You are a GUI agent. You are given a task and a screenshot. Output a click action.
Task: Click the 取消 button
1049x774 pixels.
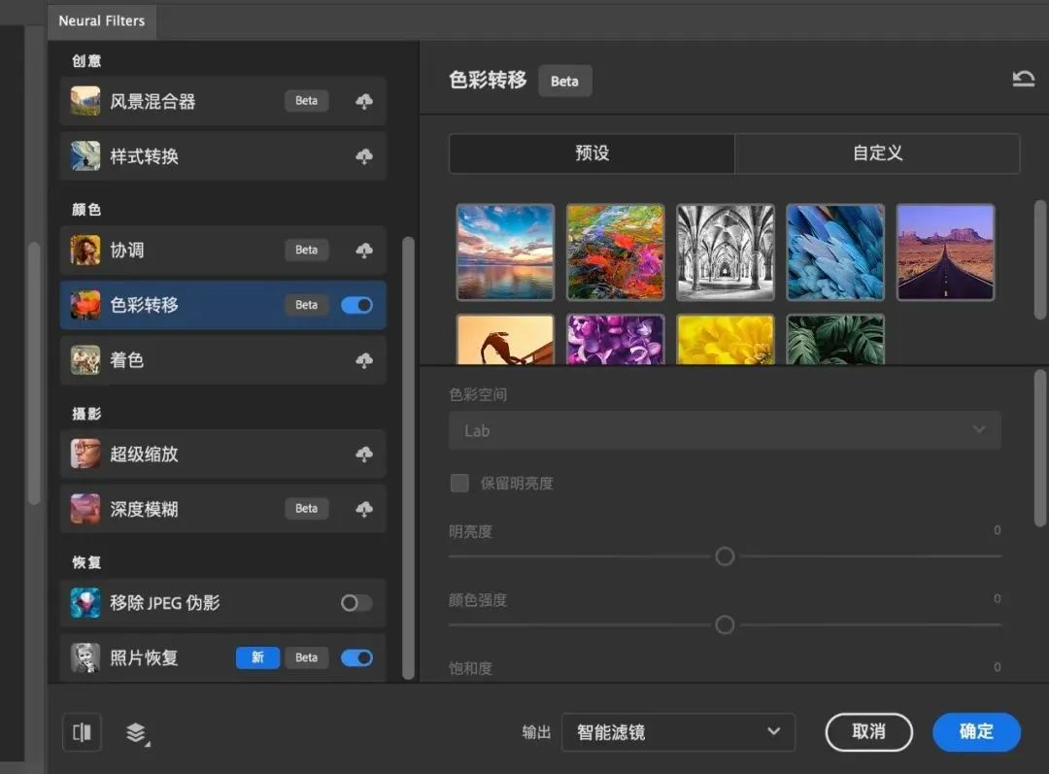(x=868, y=732)
